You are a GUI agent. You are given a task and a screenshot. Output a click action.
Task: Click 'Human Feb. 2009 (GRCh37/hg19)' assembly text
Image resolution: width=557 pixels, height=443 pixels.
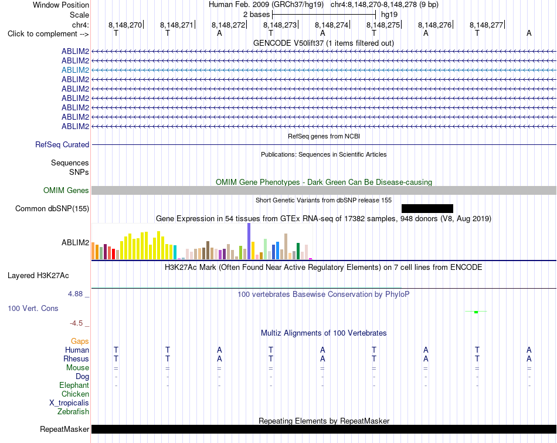click(x=266, y=5)
